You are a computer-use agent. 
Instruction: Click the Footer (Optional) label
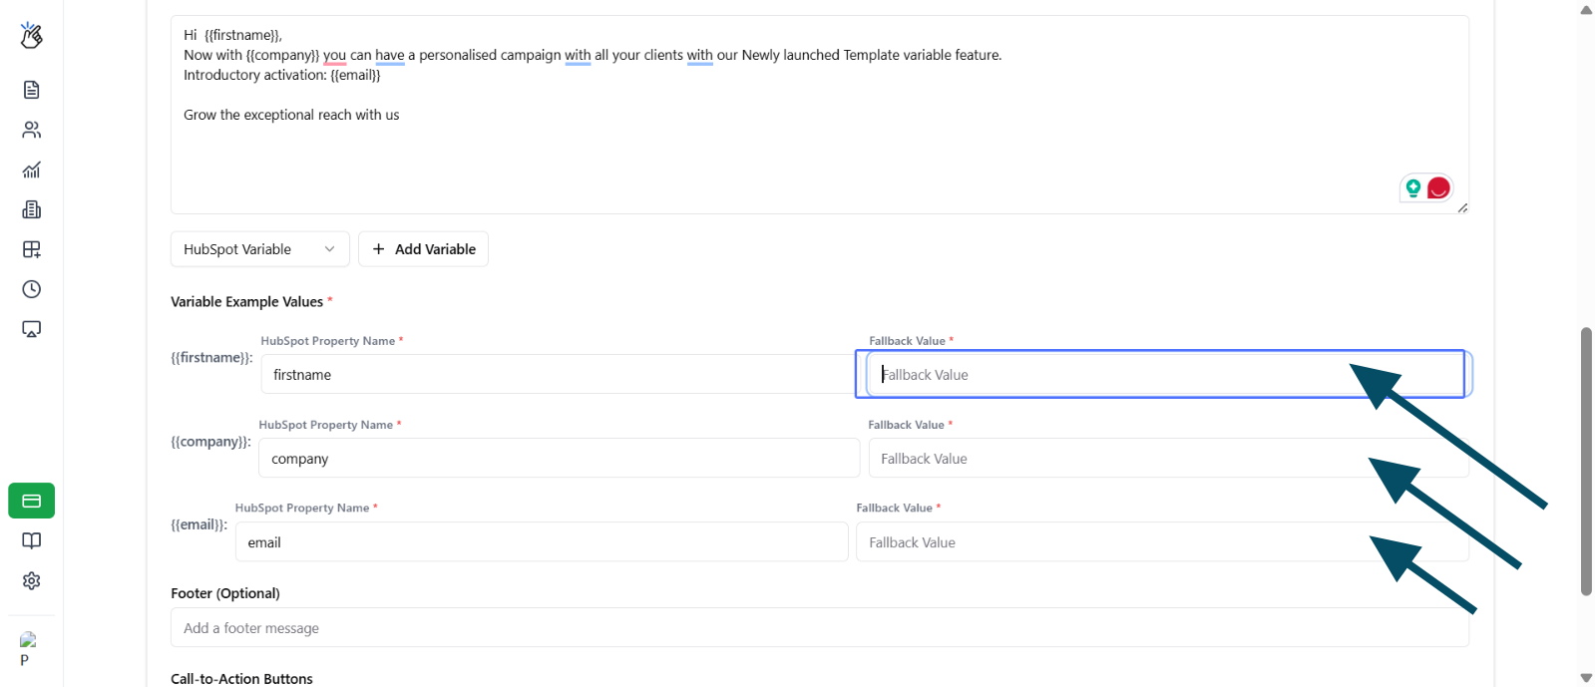point(225,593)
